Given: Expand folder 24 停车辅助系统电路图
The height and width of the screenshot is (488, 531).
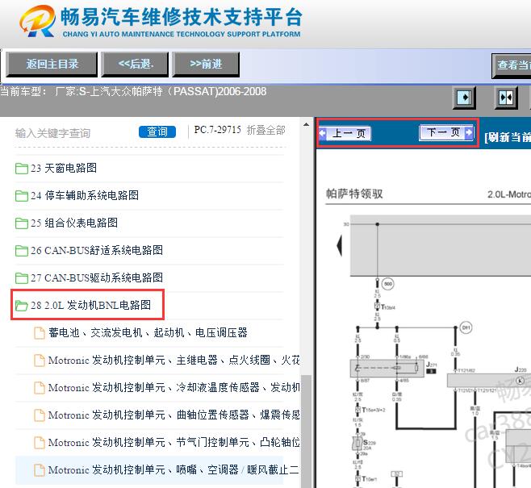Looking at the screenshot, I should pyautogui.click(x=85, y=195).
